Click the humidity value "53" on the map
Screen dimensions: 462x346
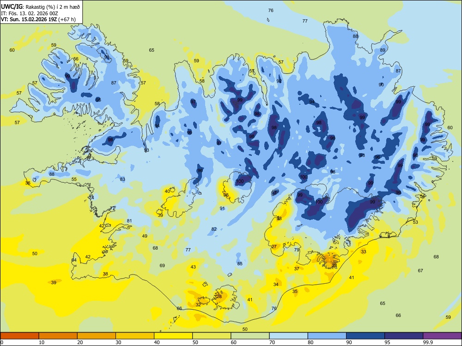(x=415, y=222)
